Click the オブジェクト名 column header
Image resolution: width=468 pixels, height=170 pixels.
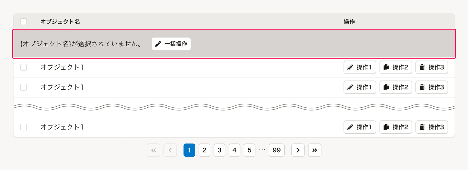point(60,22)
